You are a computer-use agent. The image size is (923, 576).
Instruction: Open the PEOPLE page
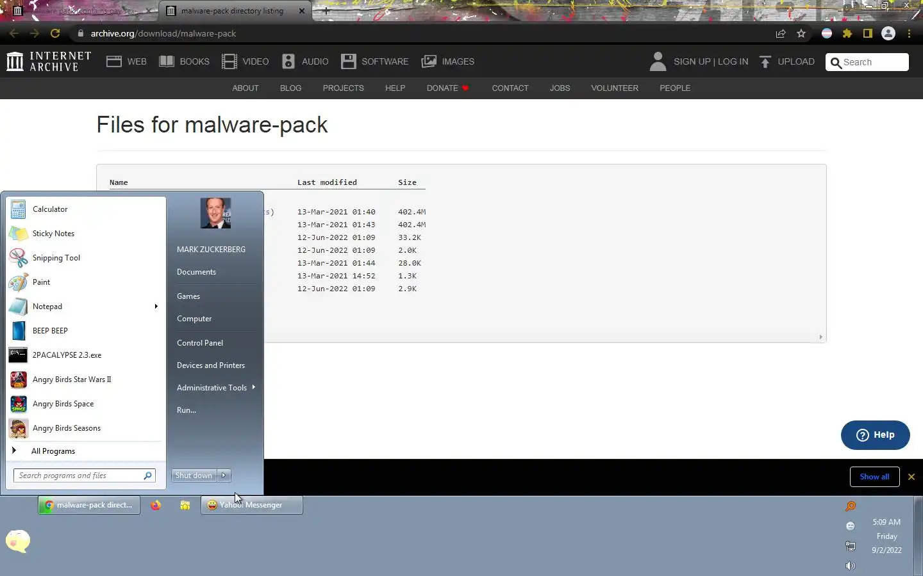[x=675, y=88]
